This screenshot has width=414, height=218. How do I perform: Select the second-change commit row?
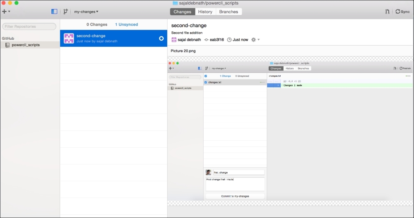point(113,38)
